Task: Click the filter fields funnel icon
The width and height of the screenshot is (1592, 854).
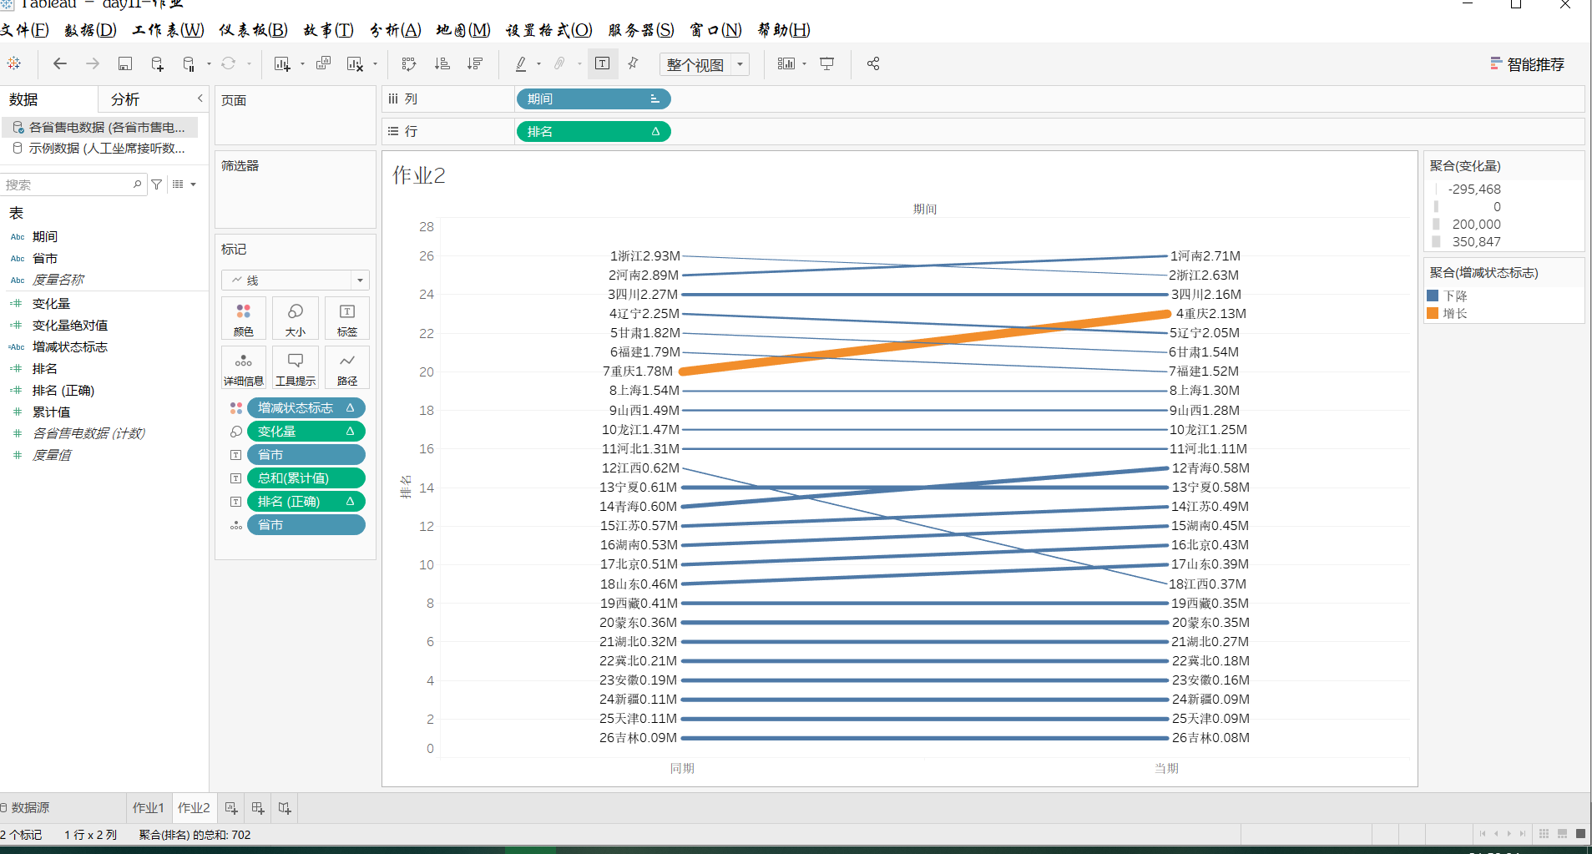Action: coord(157,184)
